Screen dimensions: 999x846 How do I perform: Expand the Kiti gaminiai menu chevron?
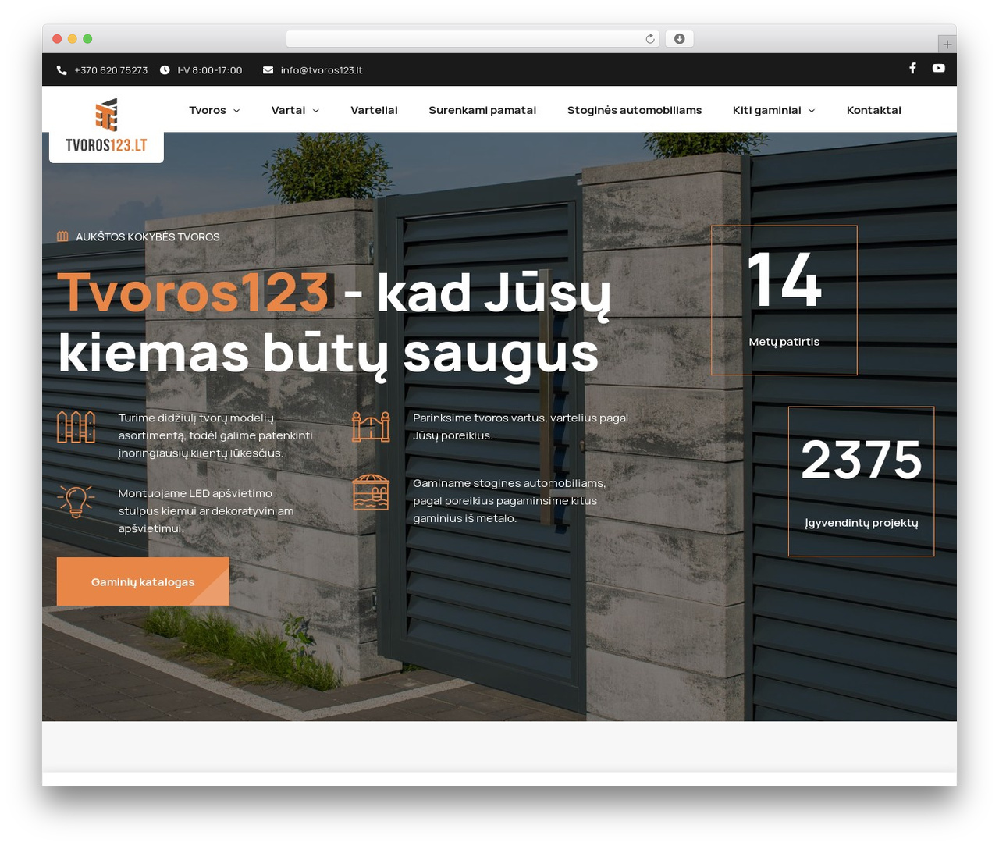(x=812, y=111)
